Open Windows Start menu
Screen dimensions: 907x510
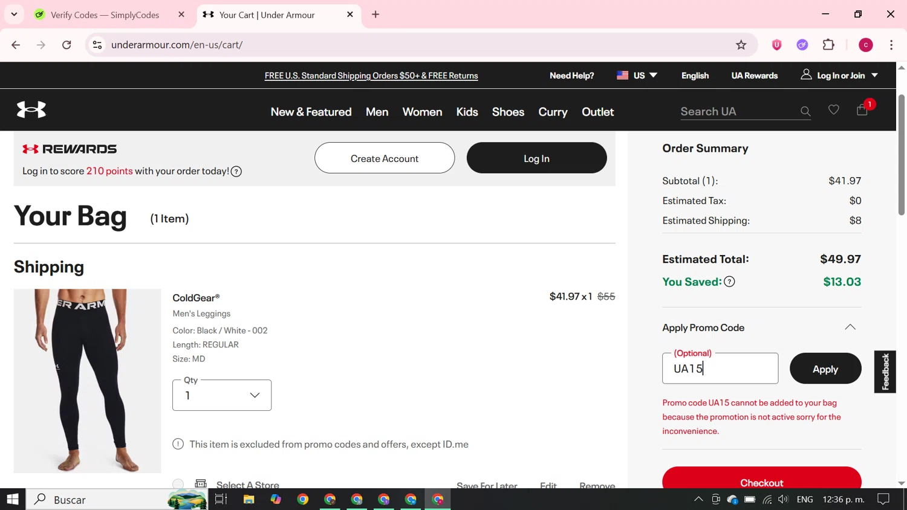click(x=13, y=500)
